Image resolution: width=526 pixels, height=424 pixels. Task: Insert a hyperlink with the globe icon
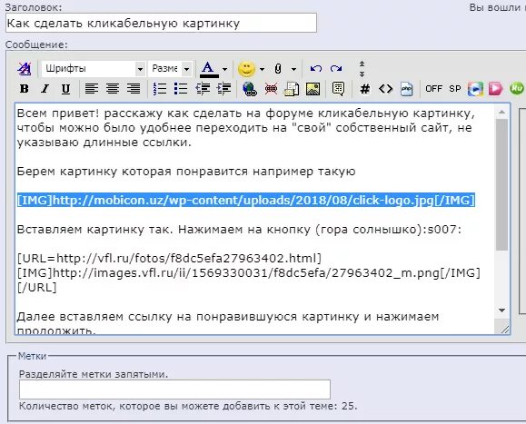250,89
